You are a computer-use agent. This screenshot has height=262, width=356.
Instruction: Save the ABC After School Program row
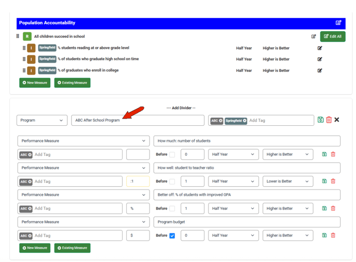point(320,120)
